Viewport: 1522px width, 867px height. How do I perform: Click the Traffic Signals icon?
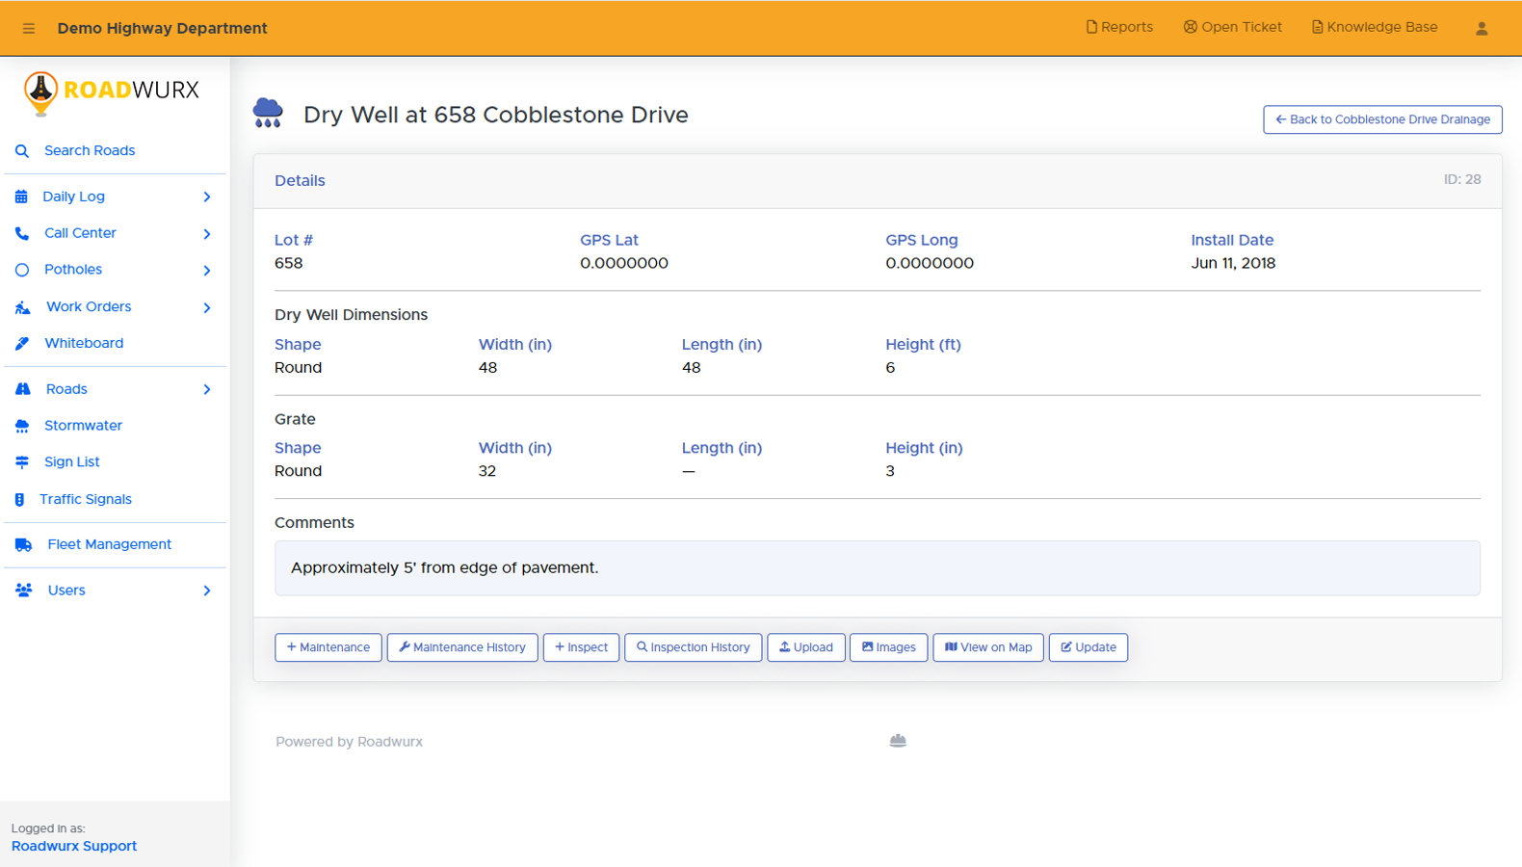coord(19,500)
